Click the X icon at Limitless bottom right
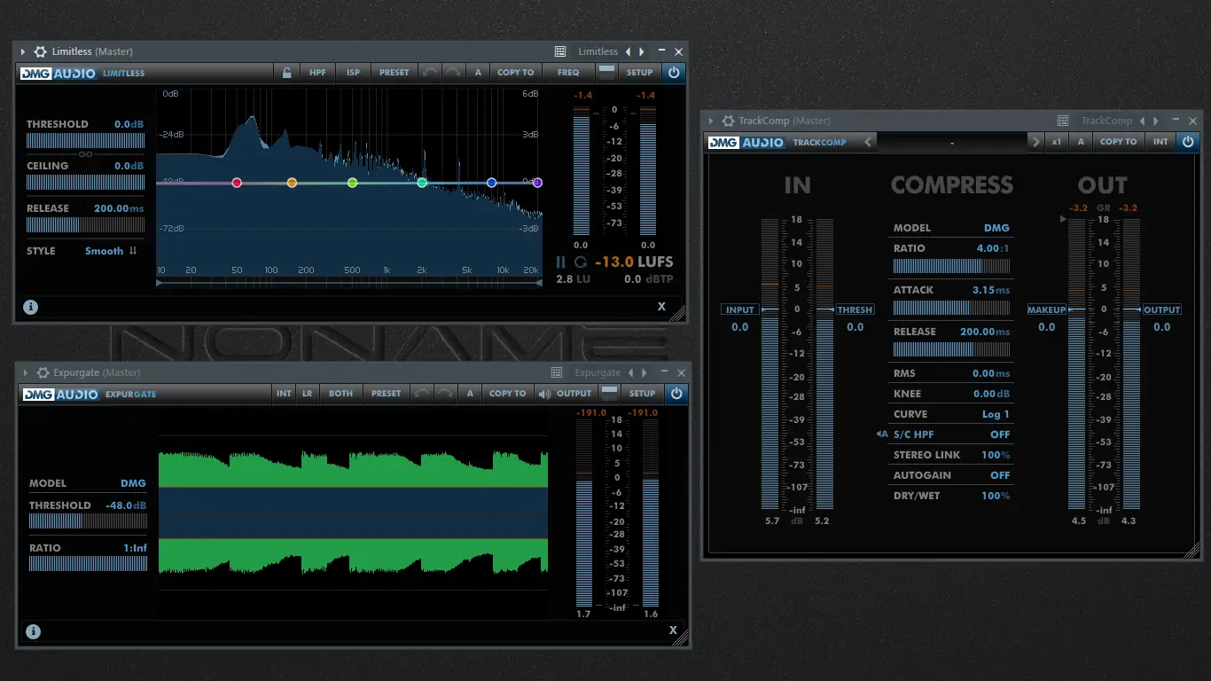This screenshot has width=1211, height=681. [661, 307]
